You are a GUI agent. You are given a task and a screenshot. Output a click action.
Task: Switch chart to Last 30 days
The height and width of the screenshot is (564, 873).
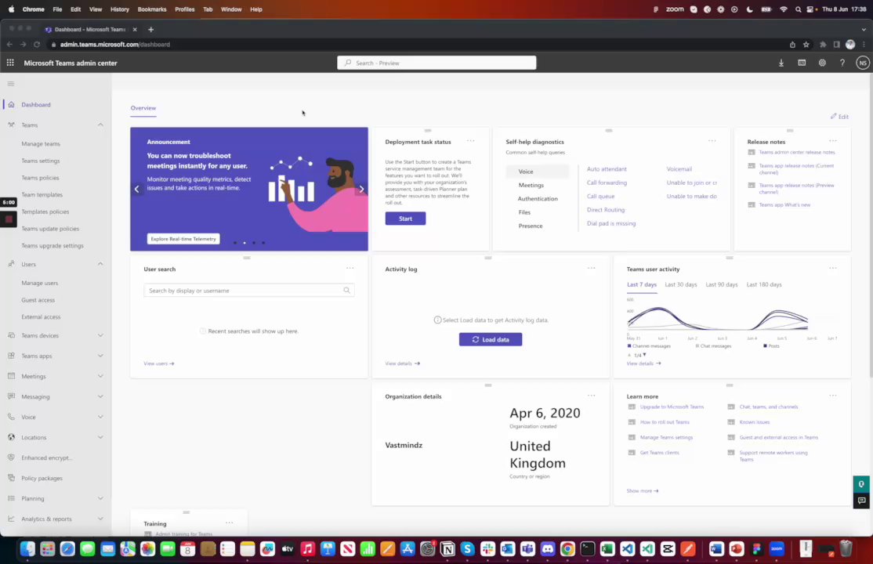click(x=680, y=284)
